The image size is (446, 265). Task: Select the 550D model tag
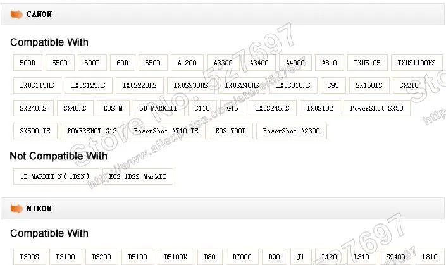point(60,63)
